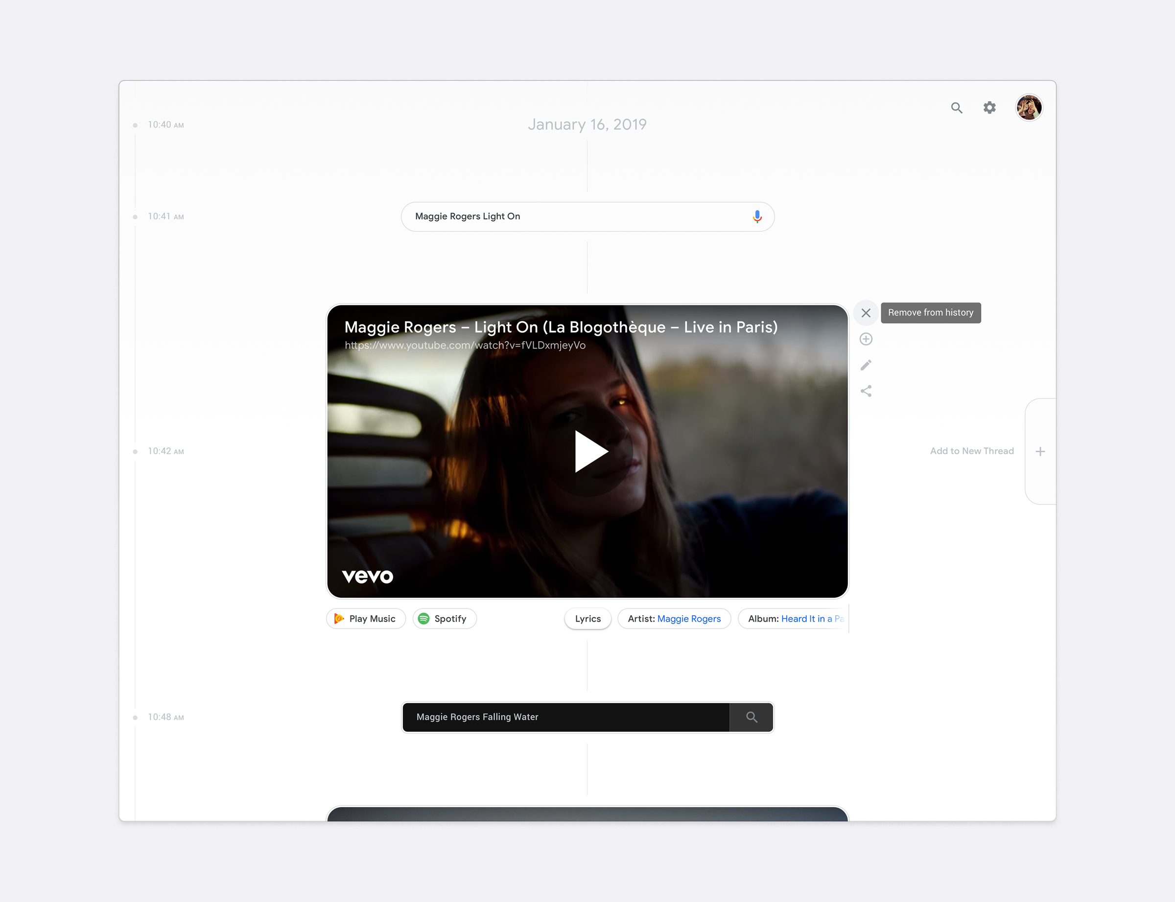Screen dimensions: 1175x902
Task: Open Maggie Rogers artist link
Action: click(688, 619)
